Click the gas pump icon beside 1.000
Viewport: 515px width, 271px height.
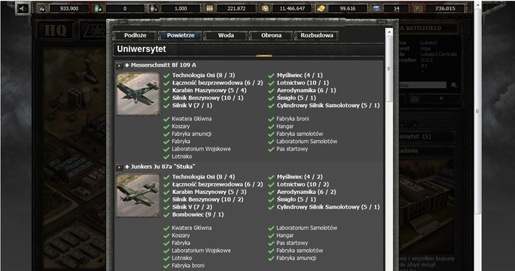[154, 9]
